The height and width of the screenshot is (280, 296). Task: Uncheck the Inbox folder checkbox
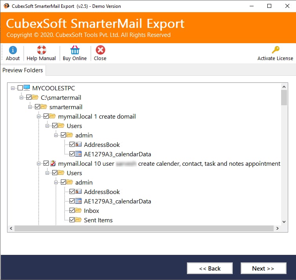click(x=72, y=210)
